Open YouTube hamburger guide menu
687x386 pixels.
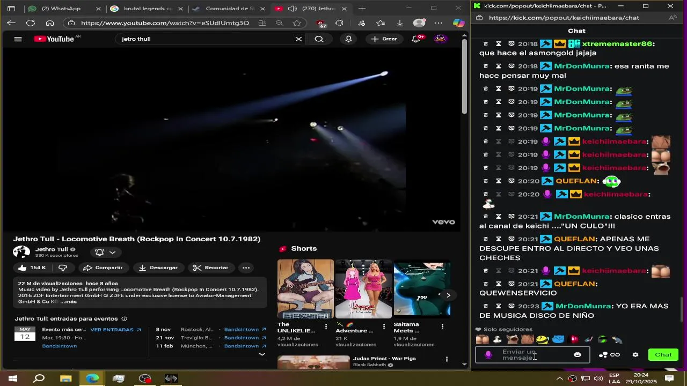pos(18,39)
